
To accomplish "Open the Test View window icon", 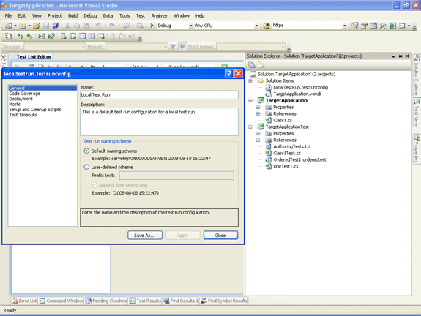I will coord(64,37).
